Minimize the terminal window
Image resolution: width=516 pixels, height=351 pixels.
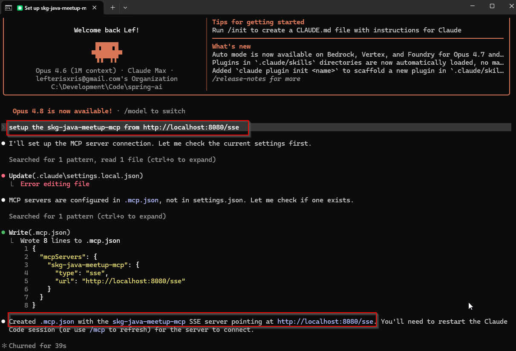tap(473, 6)
